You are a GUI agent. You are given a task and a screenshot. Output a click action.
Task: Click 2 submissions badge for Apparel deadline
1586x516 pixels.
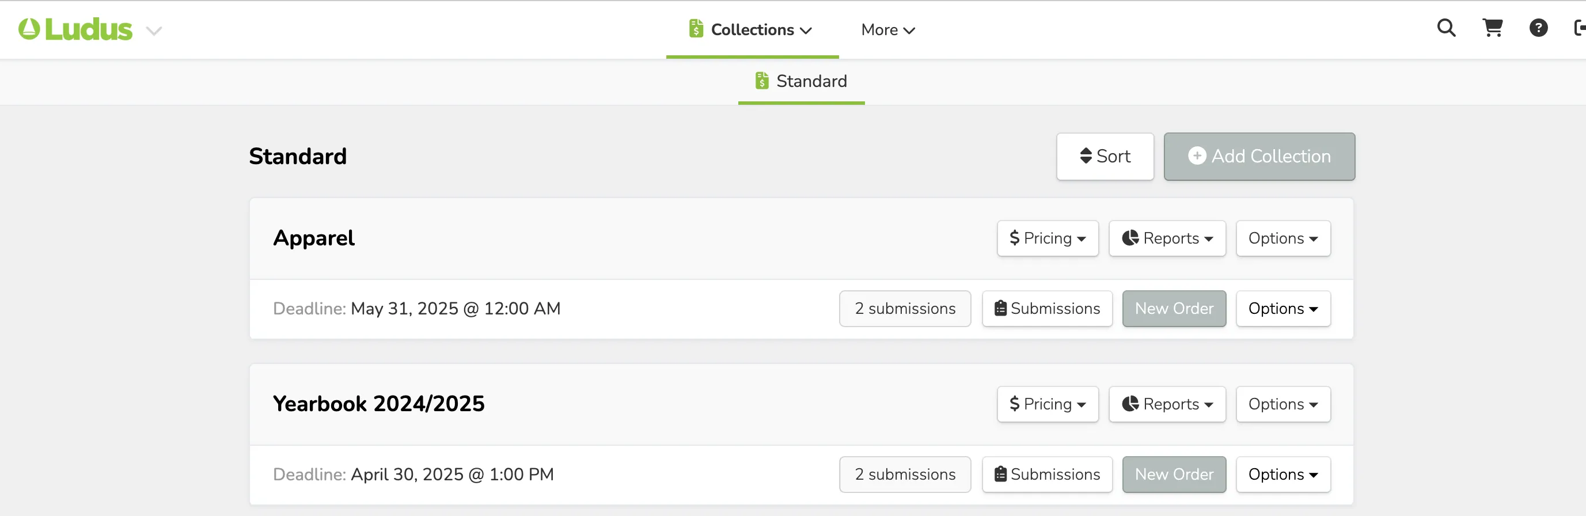click(x=905, y=309)
